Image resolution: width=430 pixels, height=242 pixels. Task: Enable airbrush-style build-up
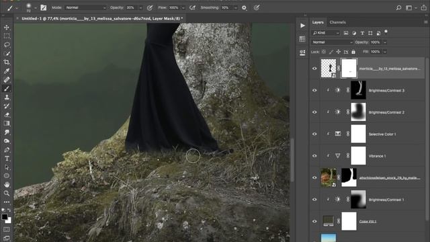click(193, 7)
